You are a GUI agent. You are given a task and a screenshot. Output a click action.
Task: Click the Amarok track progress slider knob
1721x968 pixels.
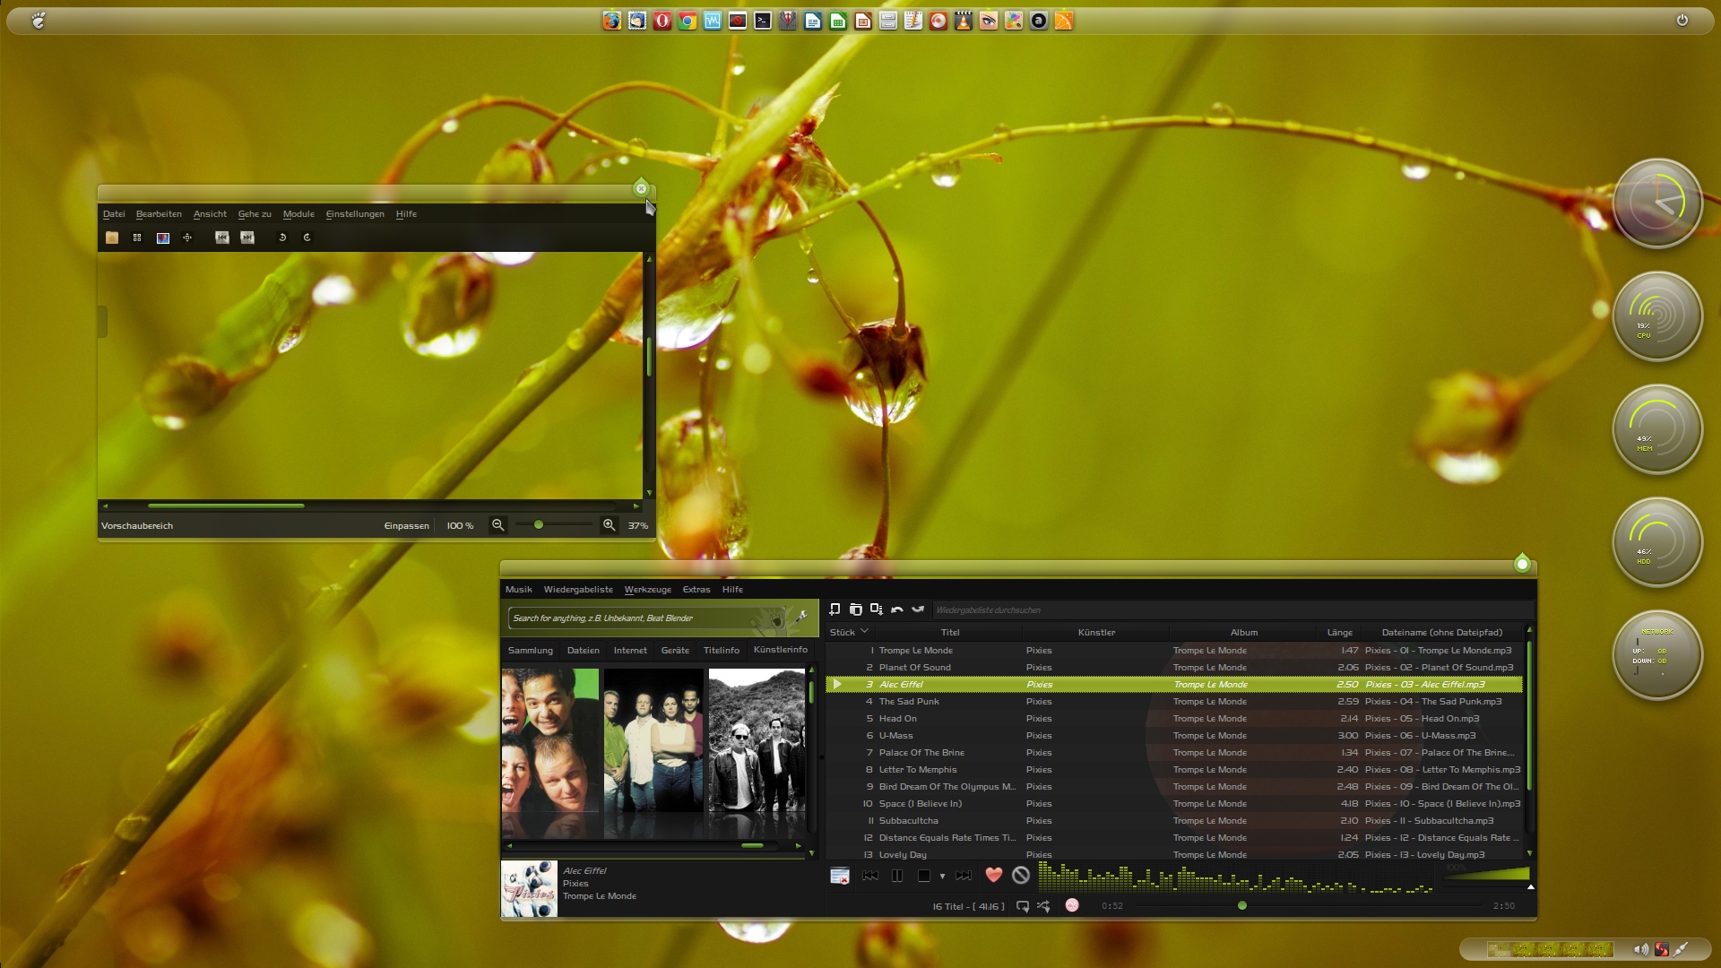pyautogui.click(x=1242, y=906)
